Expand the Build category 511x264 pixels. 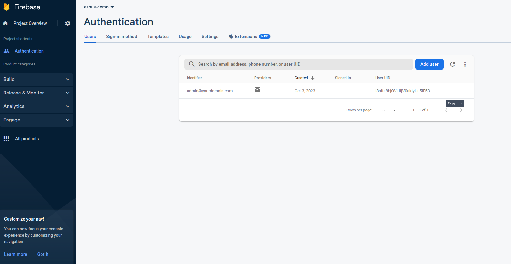click(x=36, y=79)
